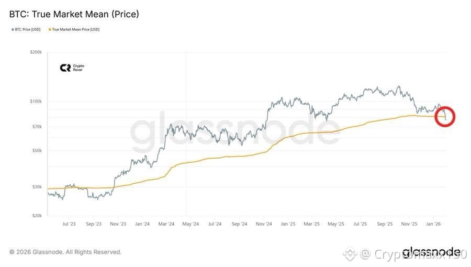Click the orange True Market Mean legend dot
The width and height of the screenshot is (471, 267).
point(49,29)
